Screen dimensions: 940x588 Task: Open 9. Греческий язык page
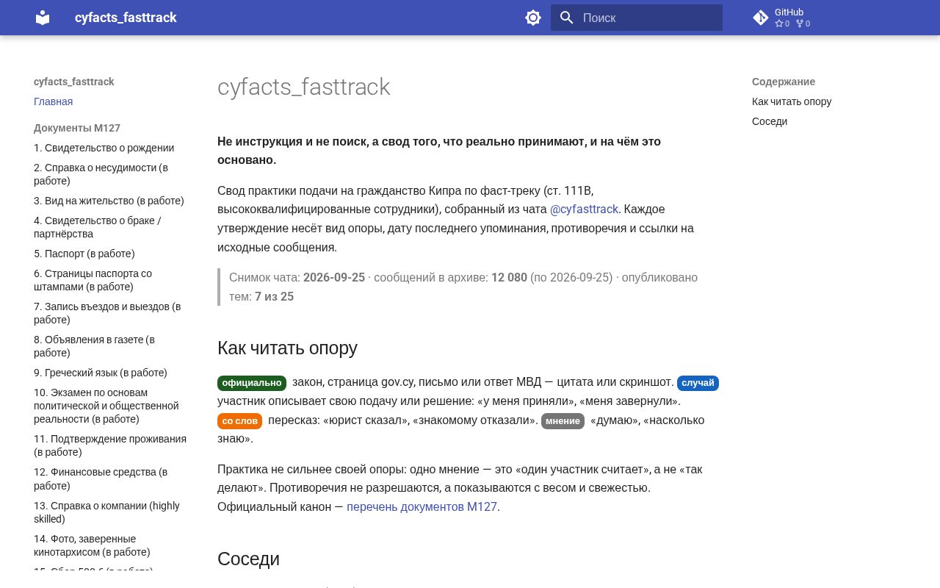pyautogui.click(x=101, y=373)
